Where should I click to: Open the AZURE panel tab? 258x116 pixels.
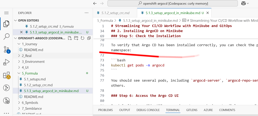pyautogui.click(x=208, y=110)
